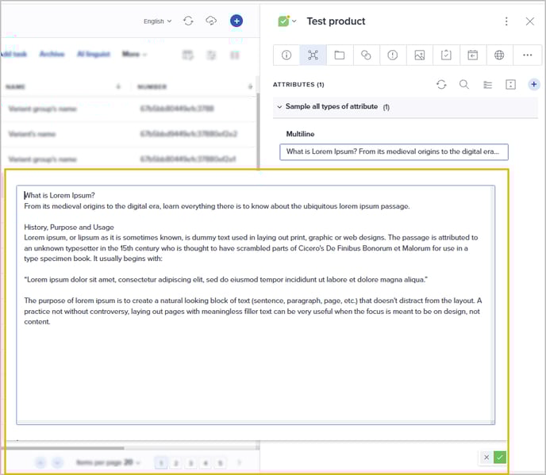546x475 pixels.
Task: Switch to the tasks clipboard tab
Action: click(x=446, y=55)
